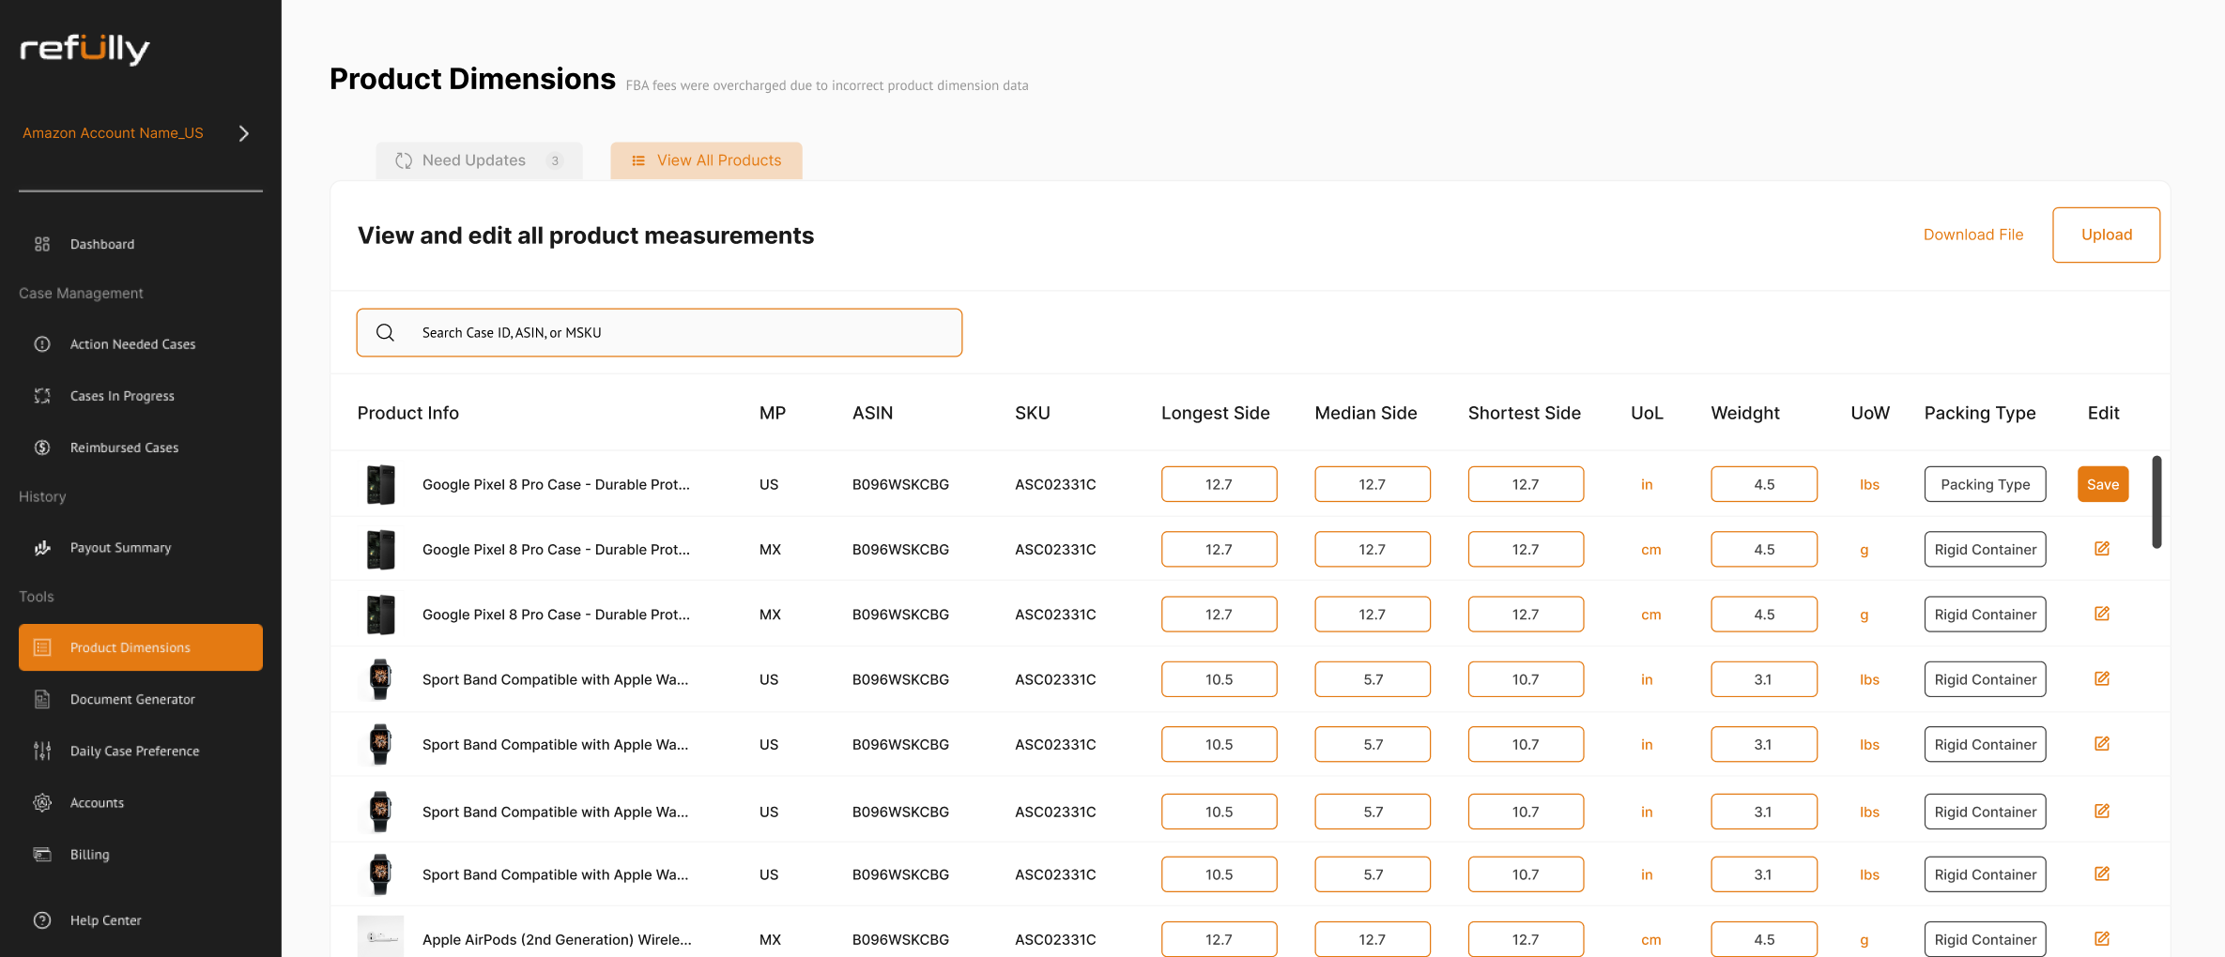
Task: Click edit icon for first MX Google Pixel row
Action: 2102,549
